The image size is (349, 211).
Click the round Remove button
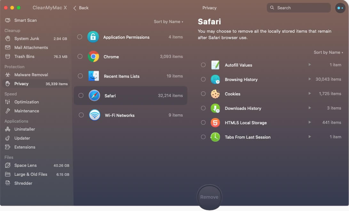point(209,197)
